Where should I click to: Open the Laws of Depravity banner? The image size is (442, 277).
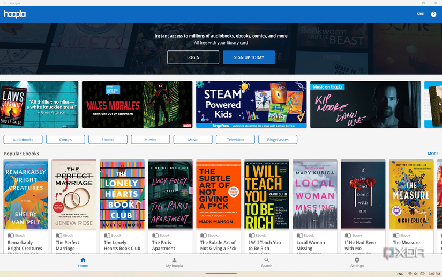(x=39, y=105)
